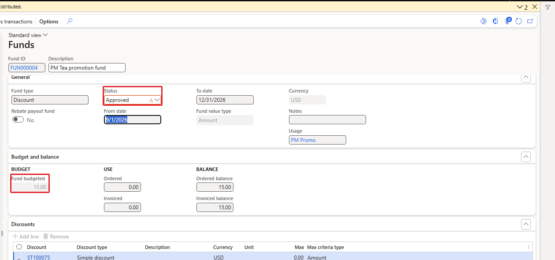The width and height of the screenshot is (555, 260).
Task: Collapse the Budget and balance section
Action: [525, 157]
